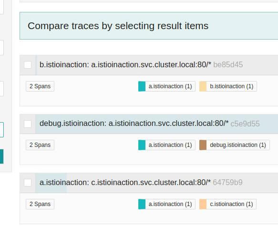Click the c.istioinaction (1) service tag
Screen dimensions: 278x228
(x=228, y=204)
